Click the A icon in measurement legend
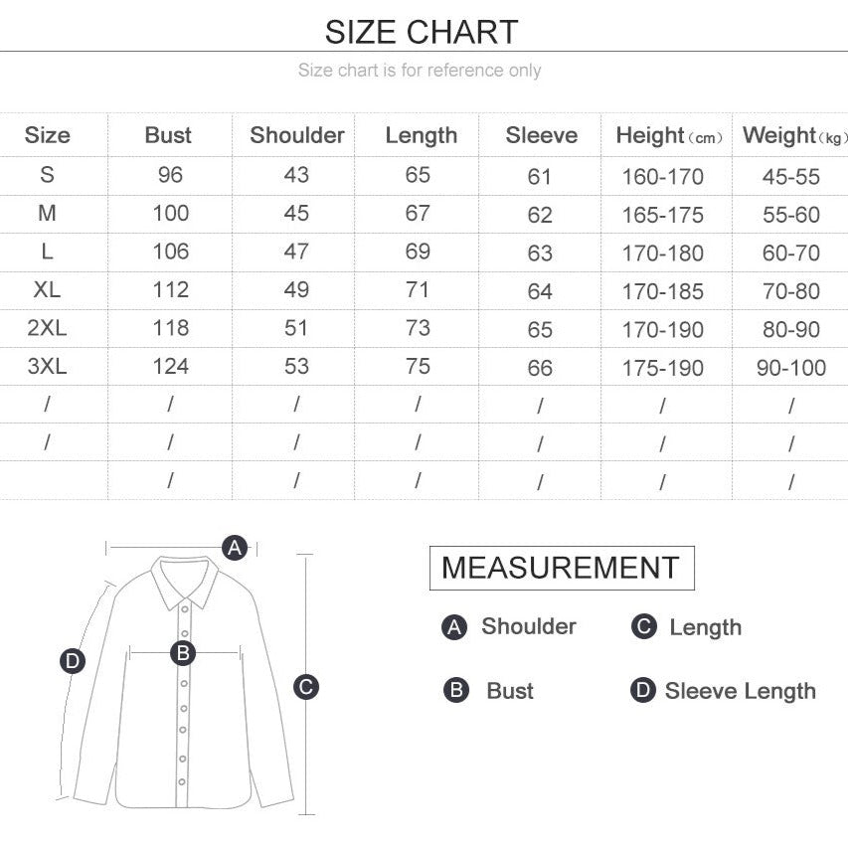The image size is (848, 848). 454,627
